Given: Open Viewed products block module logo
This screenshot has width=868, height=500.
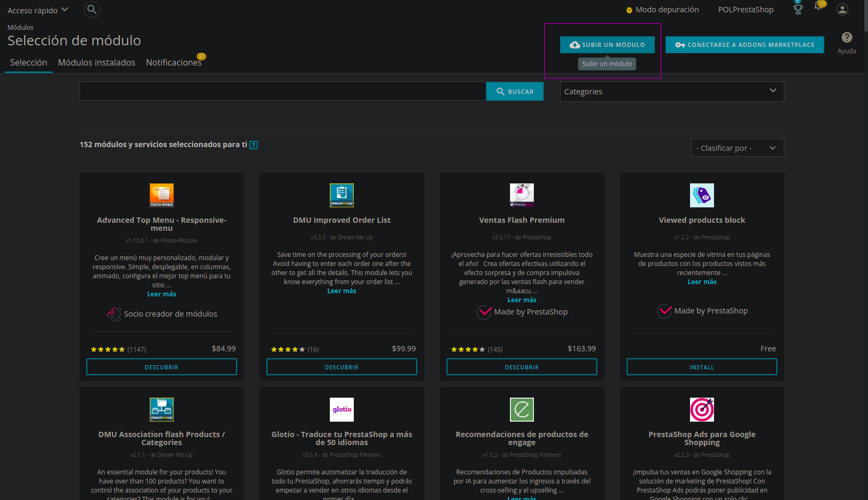Looking at the screenshot, I should [x=702, y=195].
